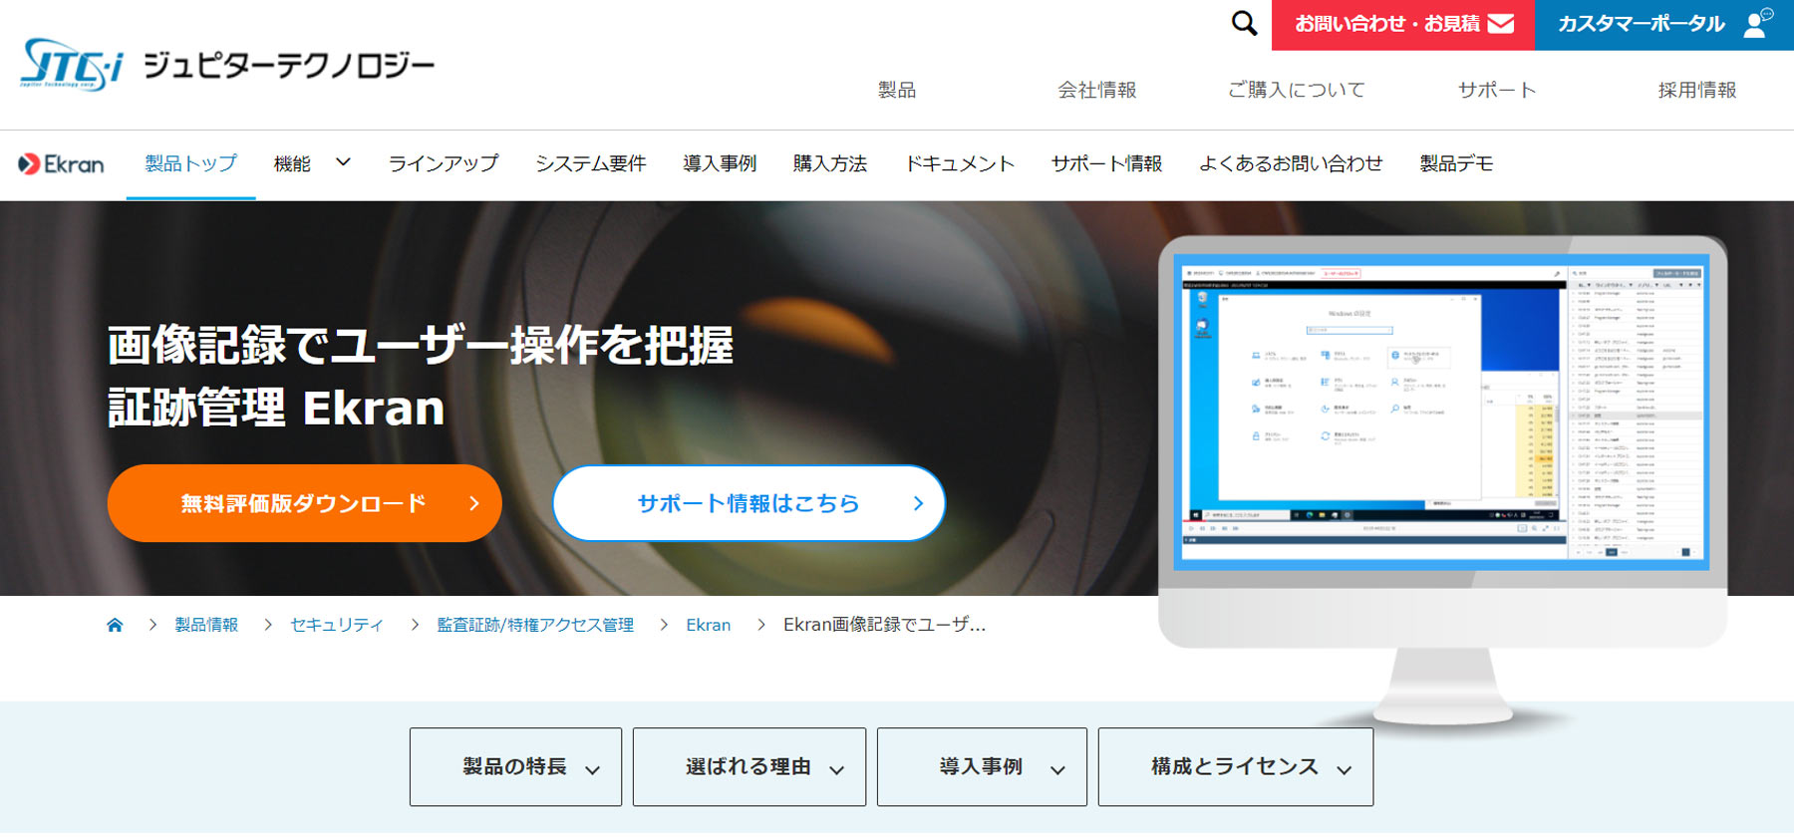Screen dimensions: 1794x837
Task: Click the サポート情報はこちら button
Action: (748, 503)
